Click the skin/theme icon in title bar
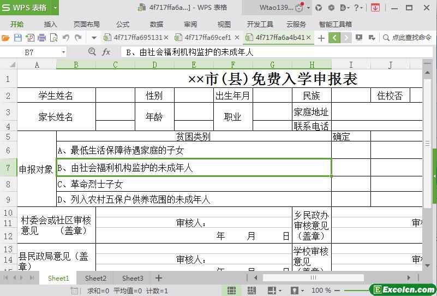Viewport: 437px width, 296px height. [319, 8]
